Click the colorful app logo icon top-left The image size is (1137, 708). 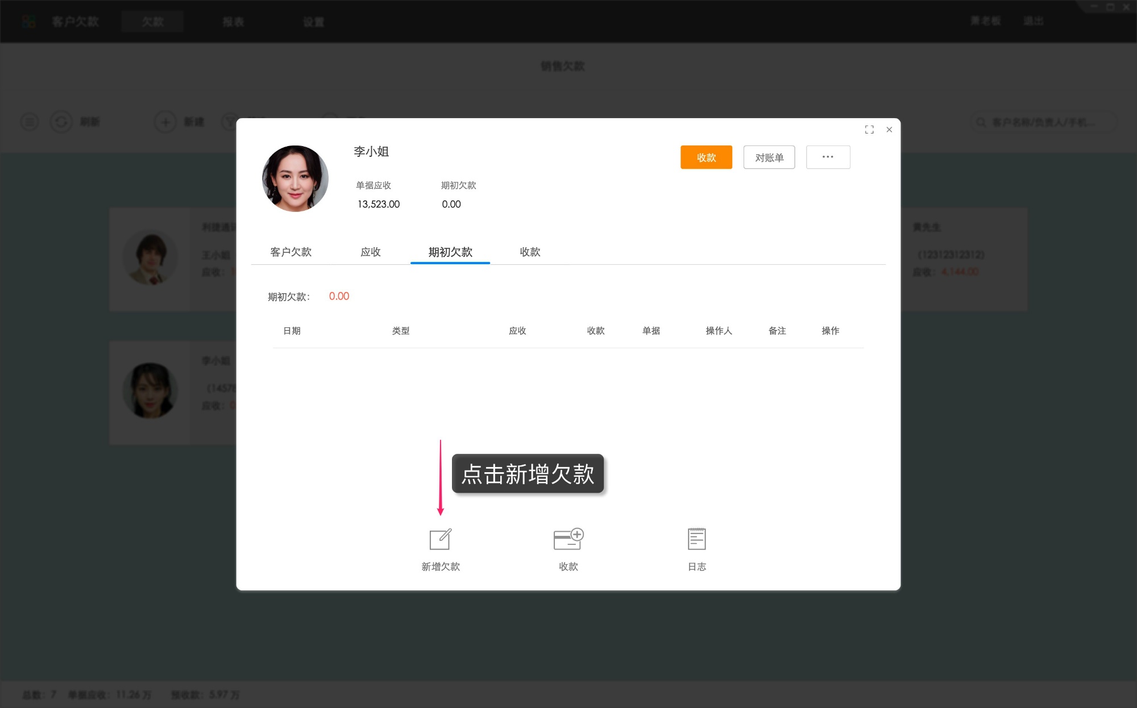point(28,21)
